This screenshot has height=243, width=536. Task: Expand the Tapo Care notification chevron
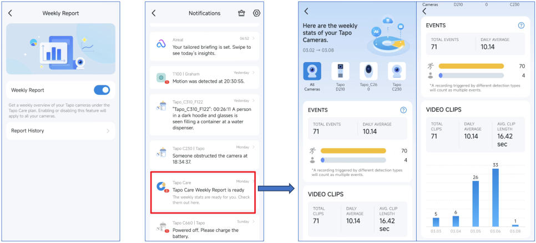[254, 181]
